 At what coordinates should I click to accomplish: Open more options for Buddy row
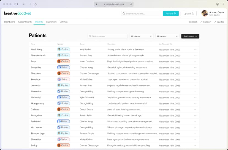pyautogui.click(x=195, y=145)
